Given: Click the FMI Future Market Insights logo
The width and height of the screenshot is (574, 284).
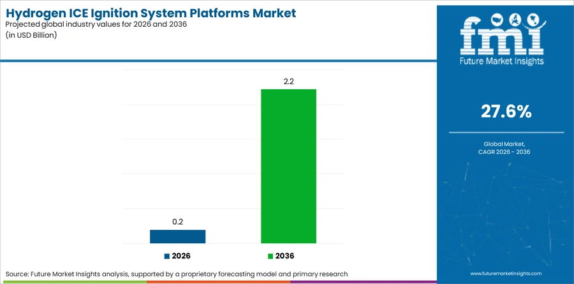Looking at the screenshot, I should (502, 38).
